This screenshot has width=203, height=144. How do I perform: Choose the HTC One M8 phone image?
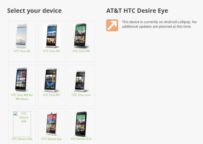81,36
